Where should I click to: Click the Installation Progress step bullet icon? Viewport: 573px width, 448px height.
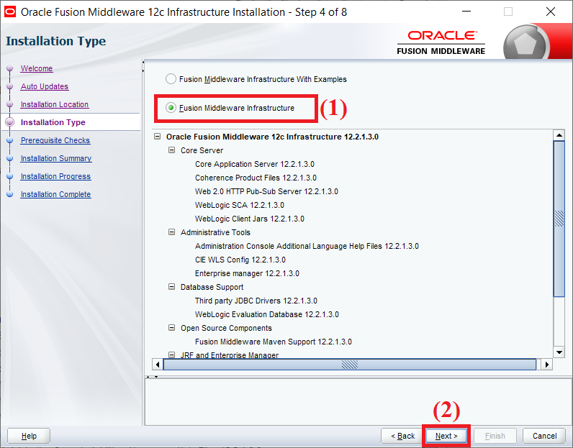(x=10, y=176)
